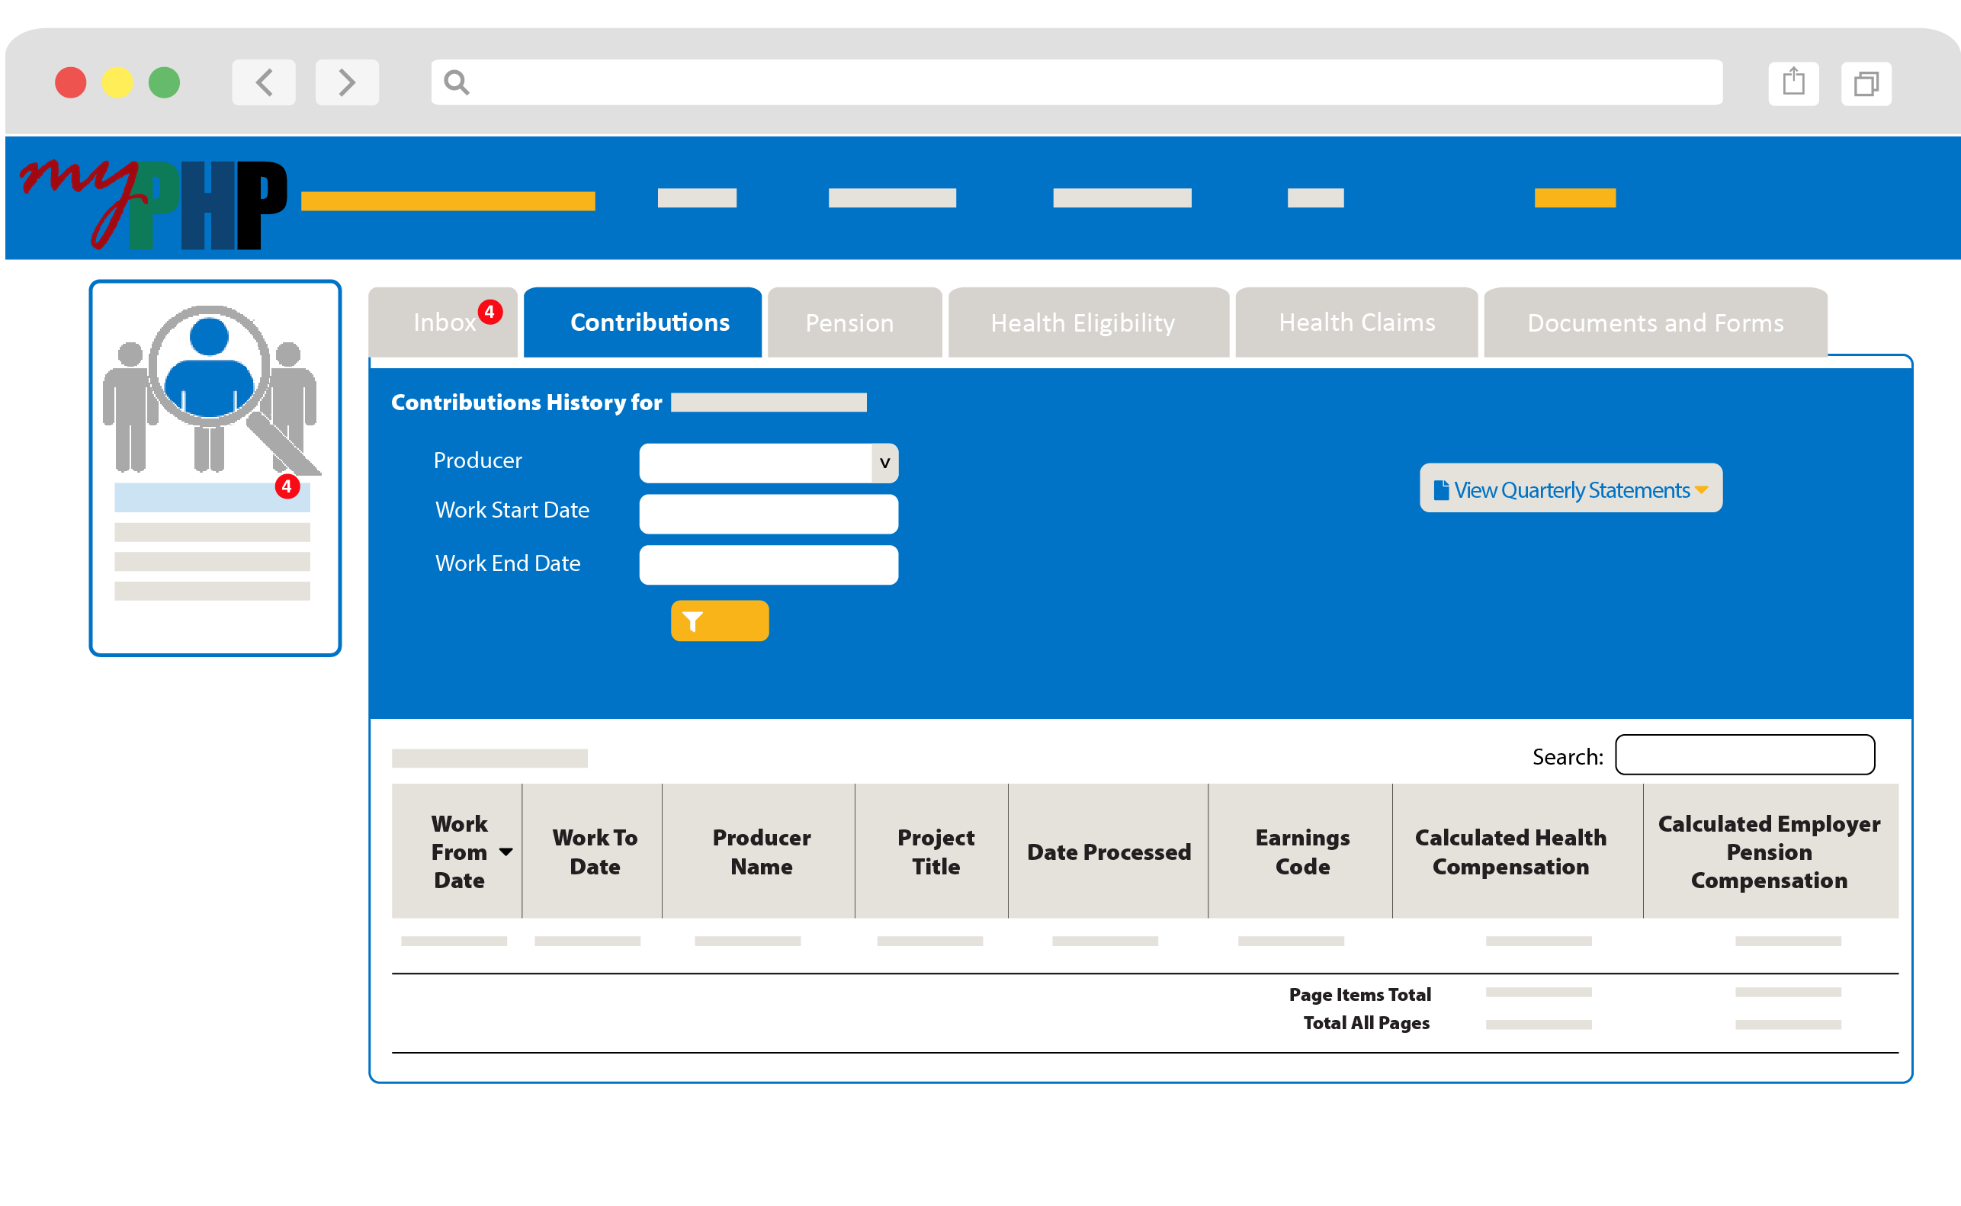Go to Documents and Forms tab
The height and width of the screenshot is (1206, 1961).
click(1654, 323)
